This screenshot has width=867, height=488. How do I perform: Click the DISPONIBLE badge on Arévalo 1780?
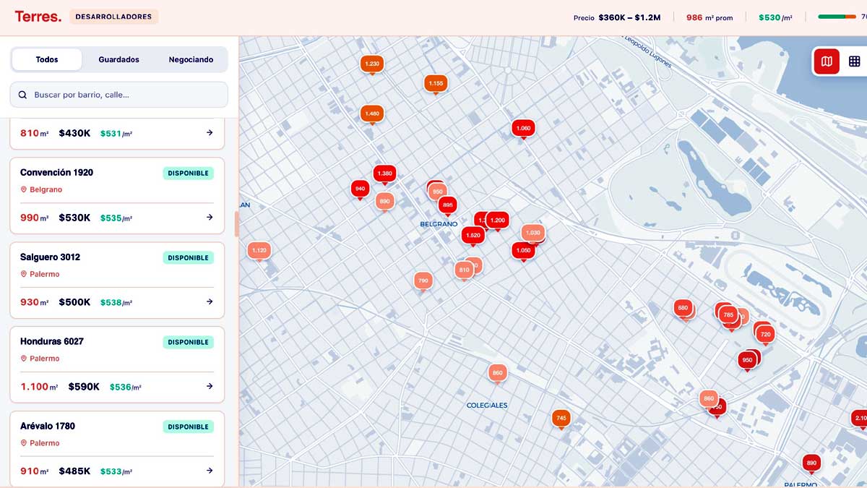(188, 427)
